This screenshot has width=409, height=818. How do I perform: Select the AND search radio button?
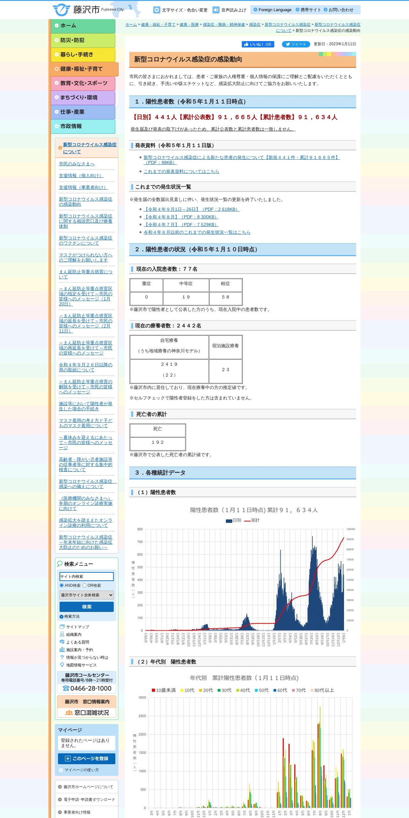pyautogui.click(x=62, y=585)
